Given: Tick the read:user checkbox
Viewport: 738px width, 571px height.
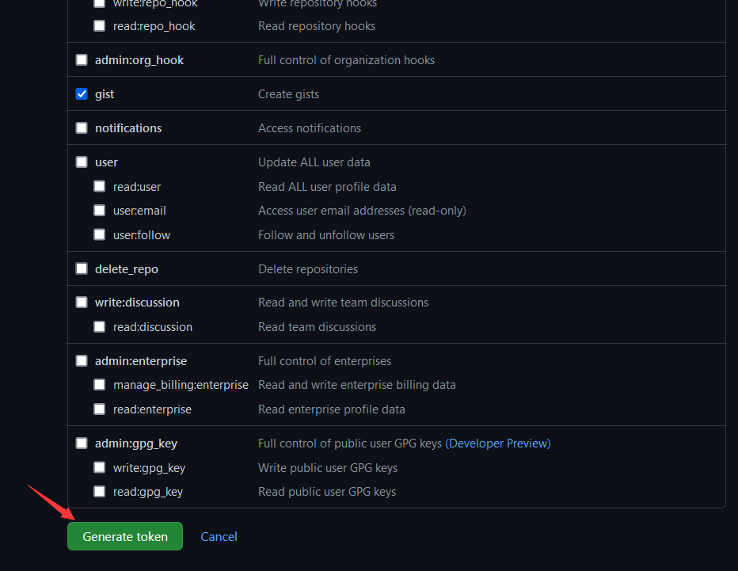Looking at the screenshot, I should (99, 187).
